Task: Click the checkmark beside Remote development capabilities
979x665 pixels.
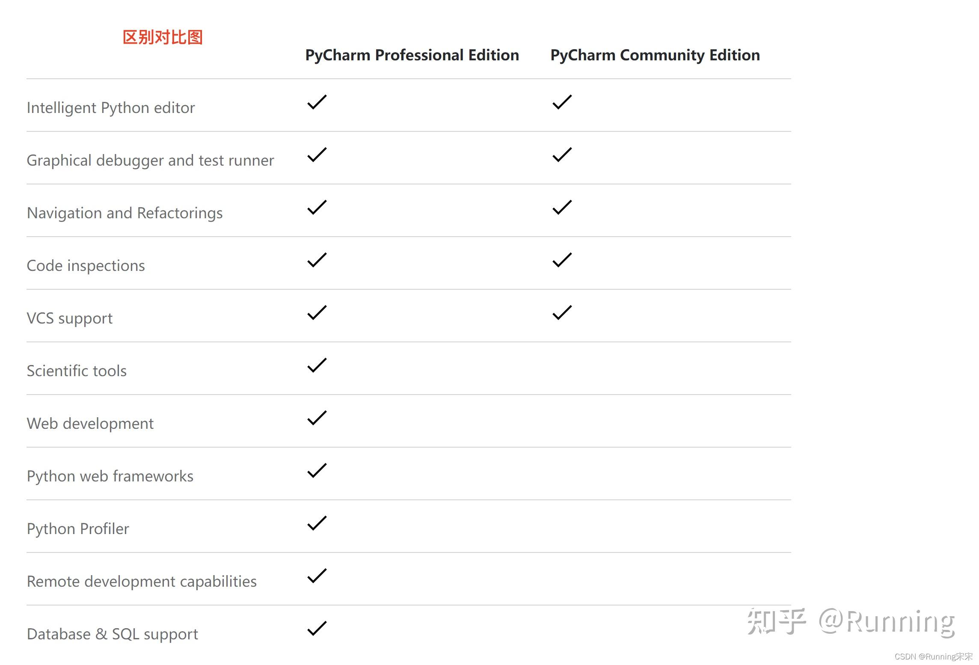Action: tap(317, 576)
